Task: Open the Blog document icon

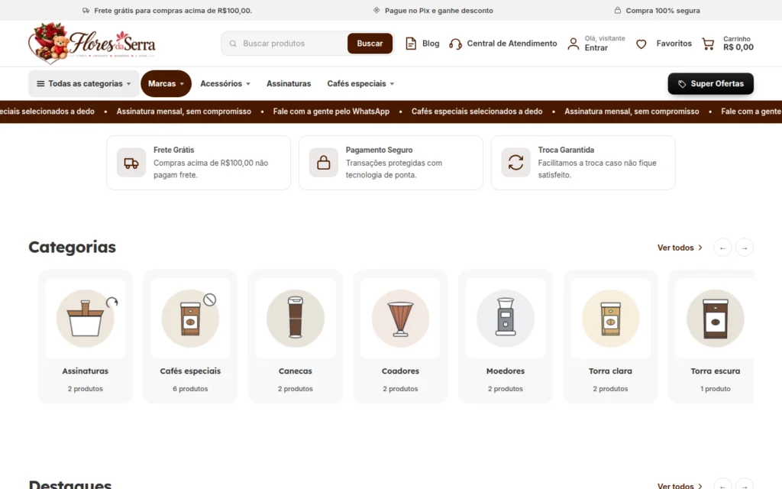Action: (410, 44)
